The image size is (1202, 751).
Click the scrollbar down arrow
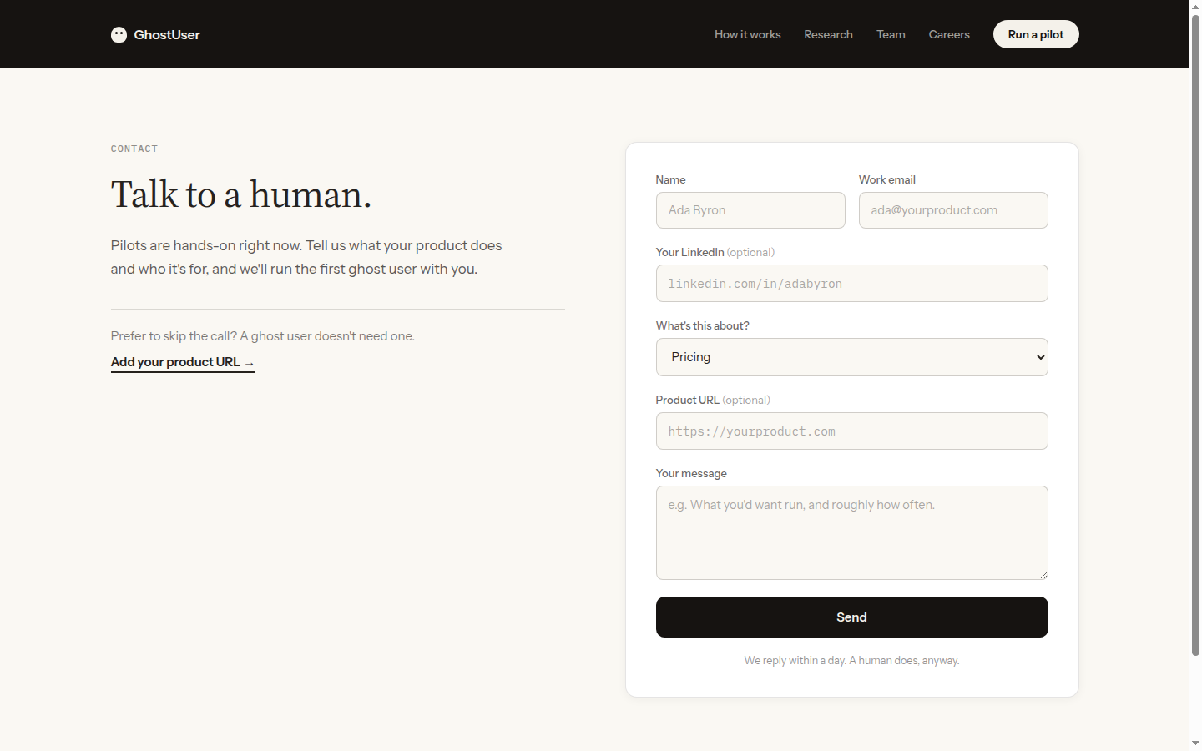pyautogui.click(x=1195, y=743)
